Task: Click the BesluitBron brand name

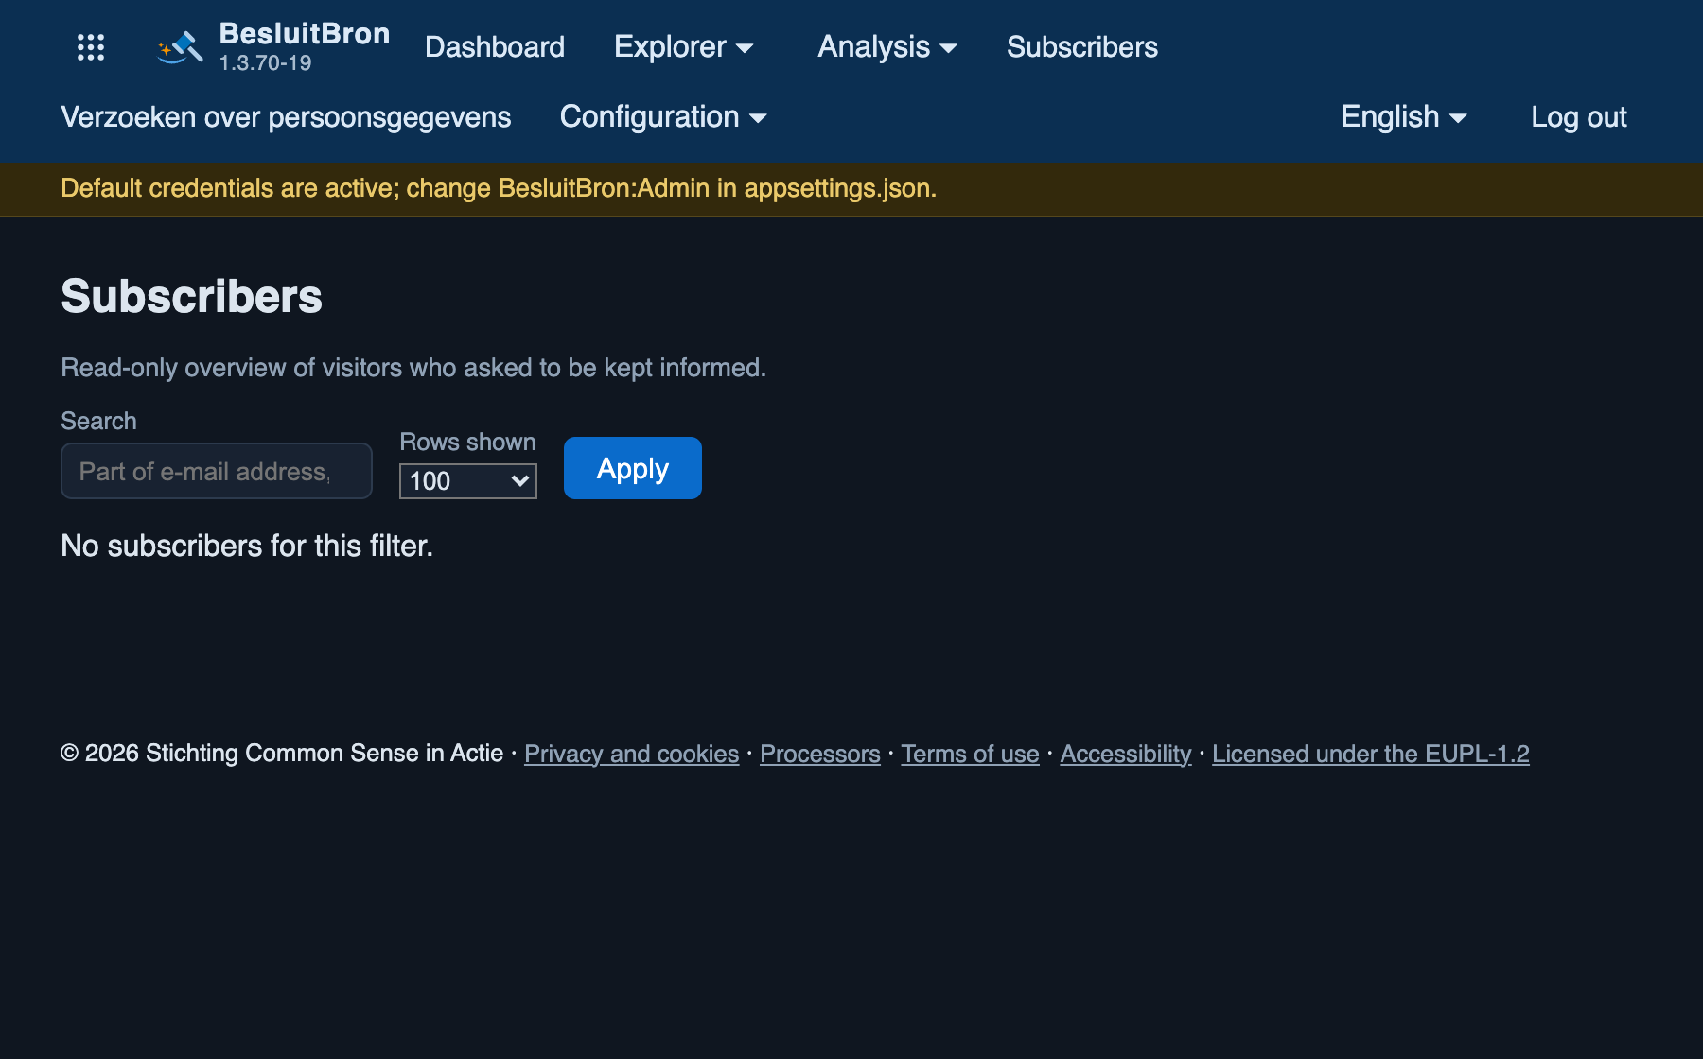Action: click(x=305, y=34)
